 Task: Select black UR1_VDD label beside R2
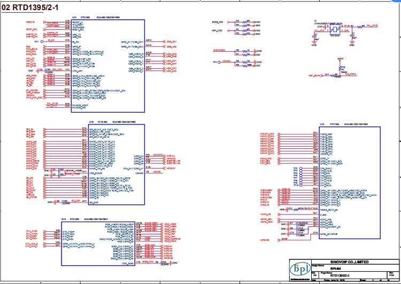pyautogui.click(x=217, y=30)
